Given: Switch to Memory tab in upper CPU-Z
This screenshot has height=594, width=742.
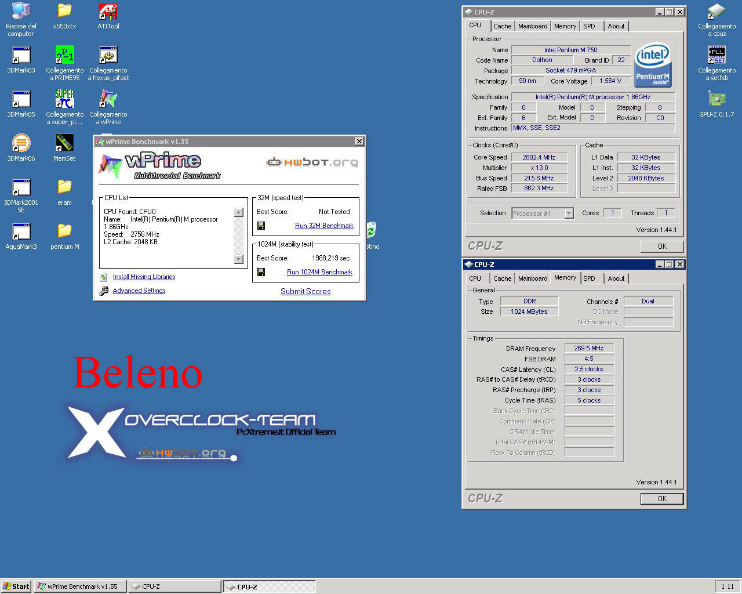Looking at the screenshot, I should (565, 26).
